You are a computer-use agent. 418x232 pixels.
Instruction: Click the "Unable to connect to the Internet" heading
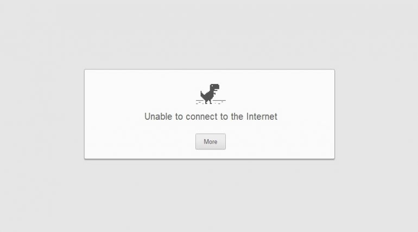[211, 117]
